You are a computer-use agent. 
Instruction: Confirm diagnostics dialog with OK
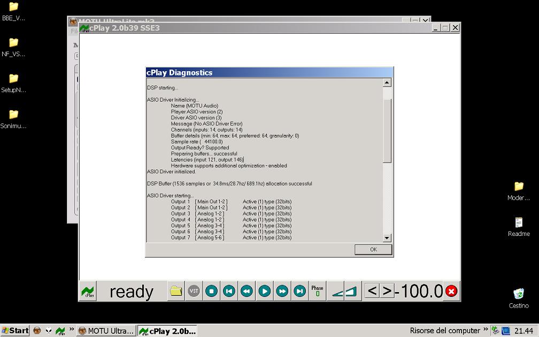373,250
